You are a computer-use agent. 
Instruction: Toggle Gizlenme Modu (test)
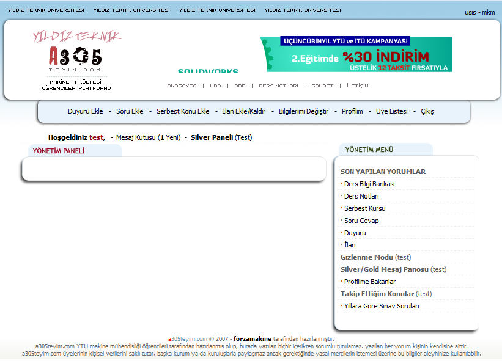tap(375, 257)
